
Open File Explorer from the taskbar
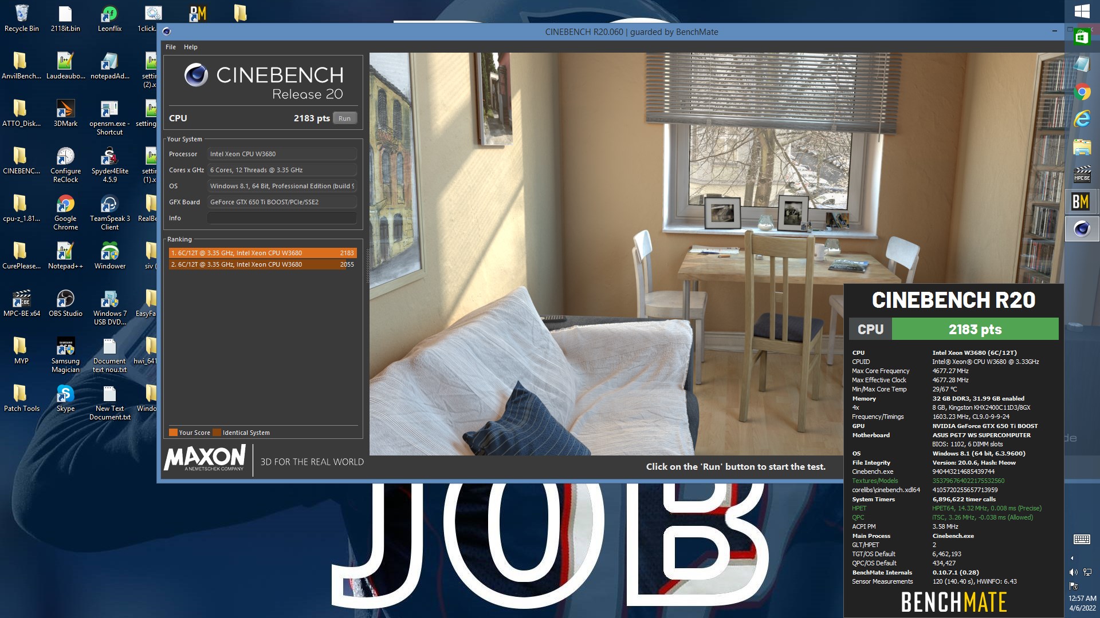pos(1082,147)
